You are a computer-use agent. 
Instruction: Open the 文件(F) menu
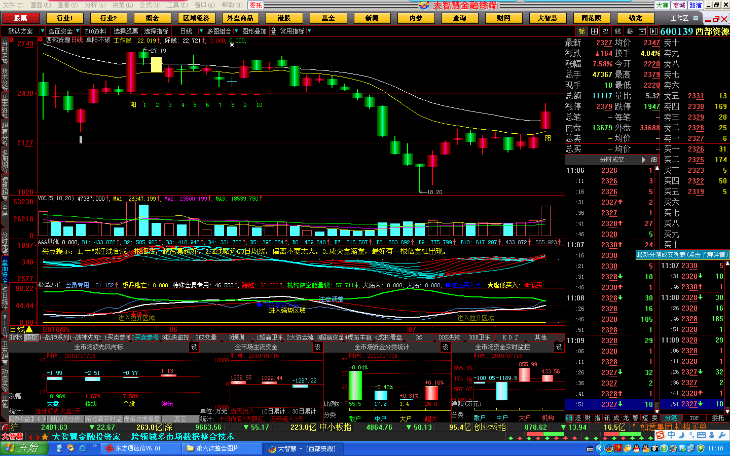(x=12, y=5)
